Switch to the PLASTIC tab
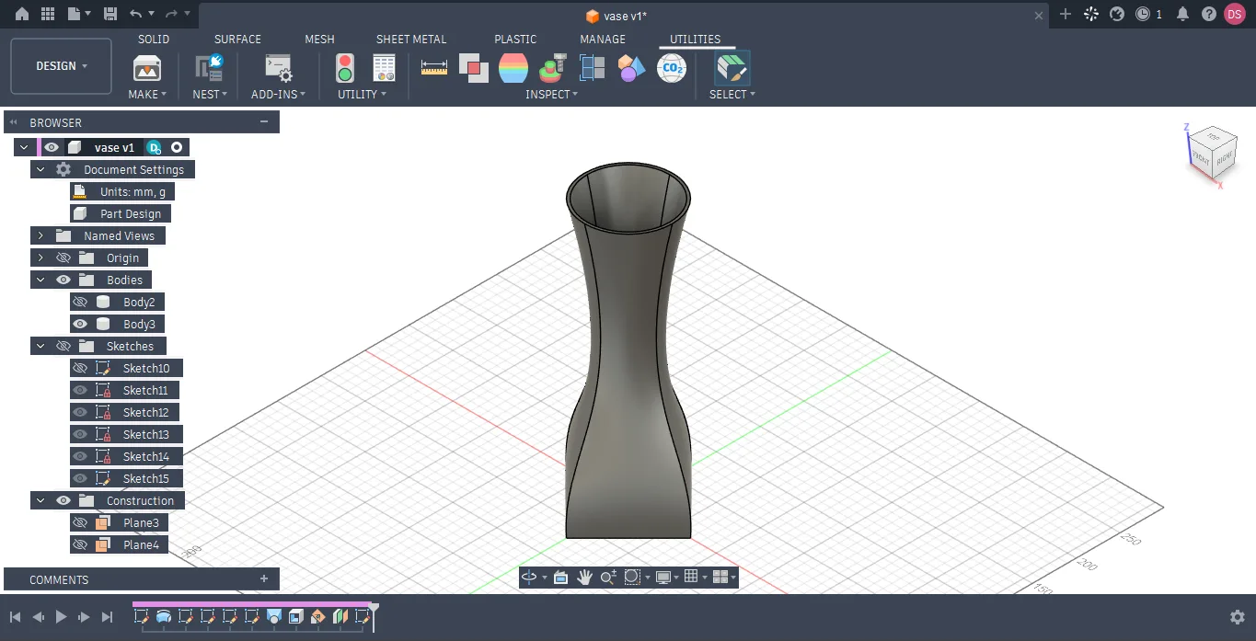Viewport: 1256px width, 641px height. coord(515,40)
